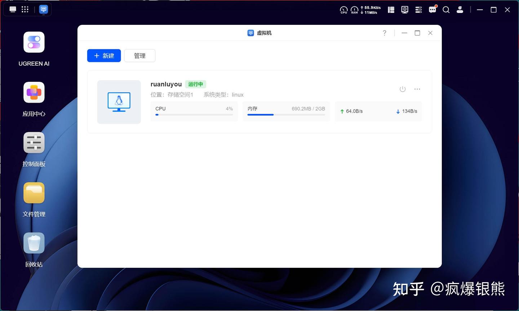Screen dimensions: 519x311
Task: Open the RAM usage gauge in top bar
Action: pos(355,10)
